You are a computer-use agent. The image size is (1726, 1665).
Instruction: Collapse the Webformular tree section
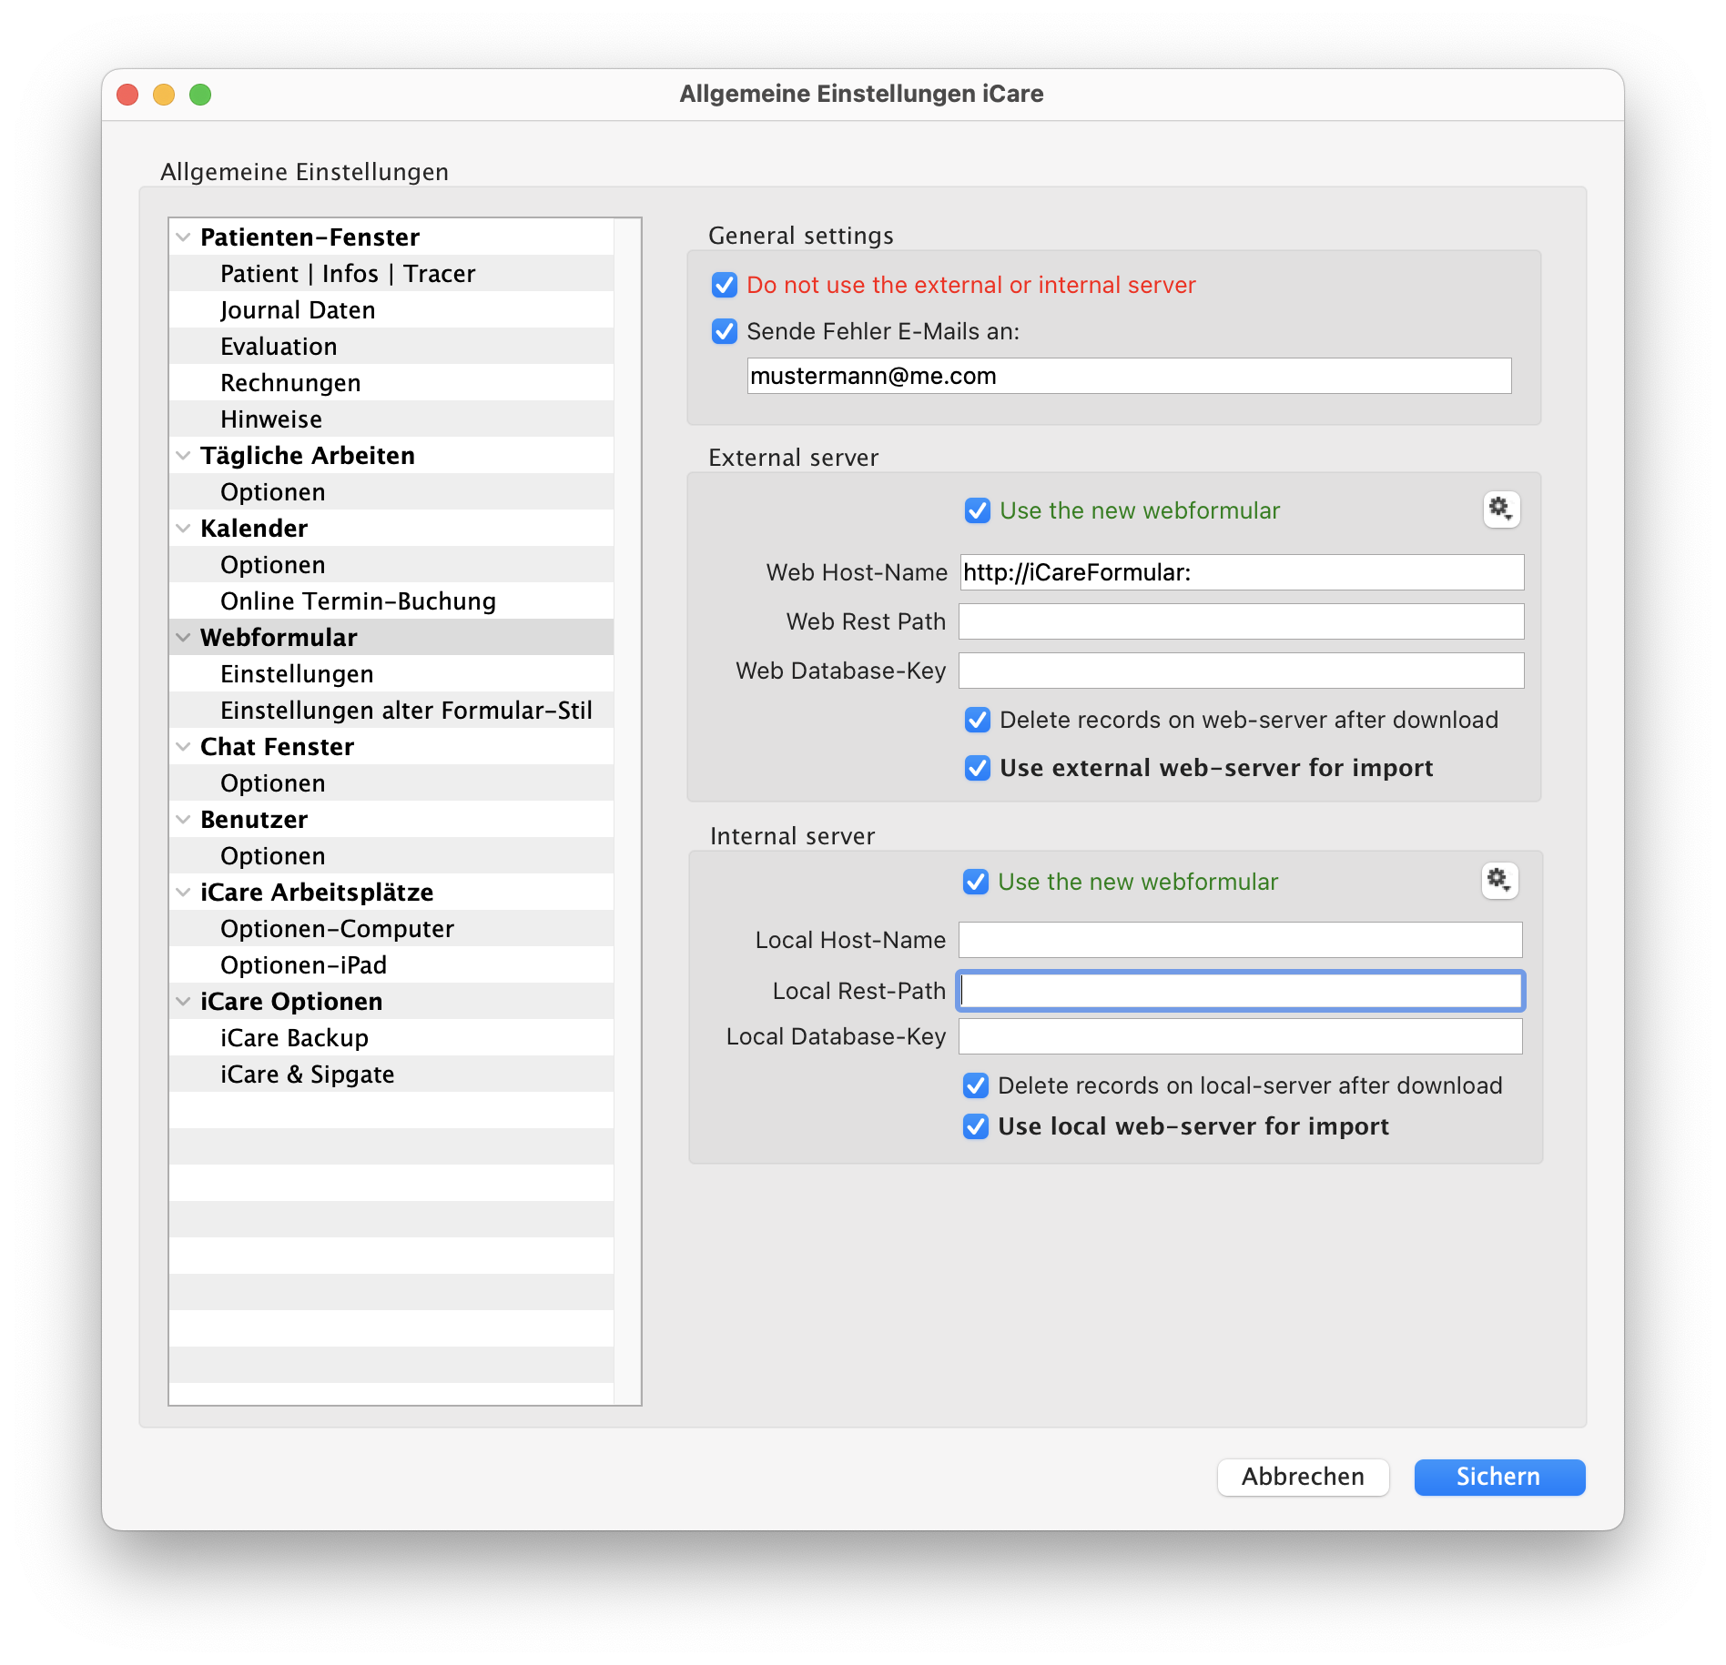[184, 638]
